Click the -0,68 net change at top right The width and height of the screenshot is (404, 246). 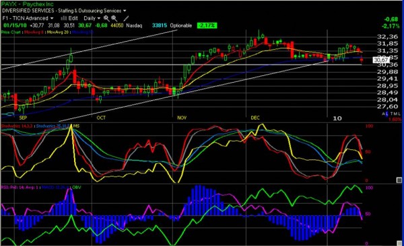[391, 19]
